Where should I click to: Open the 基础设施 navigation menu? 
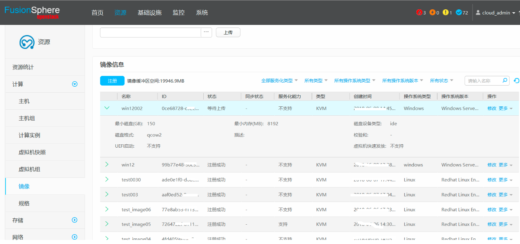click(x=149, y=12)
